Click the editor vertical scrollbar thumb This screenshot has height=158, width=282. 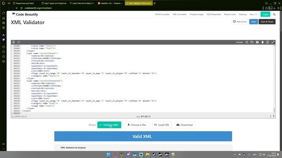[274, 110]
